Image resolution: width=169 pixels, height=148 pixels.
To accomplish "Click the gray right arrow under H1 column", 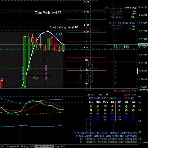I will [112, 106].
